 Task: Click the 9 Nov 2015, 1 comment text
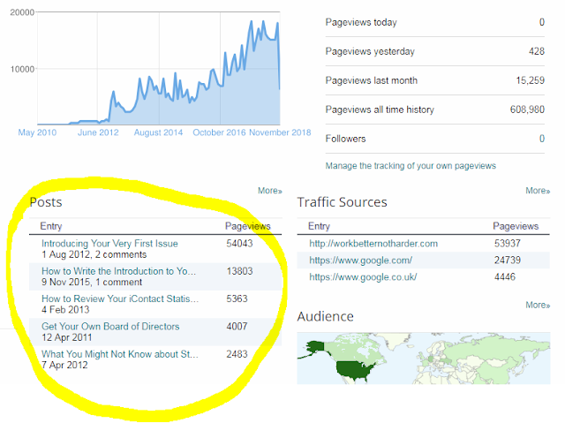[92, 282]
